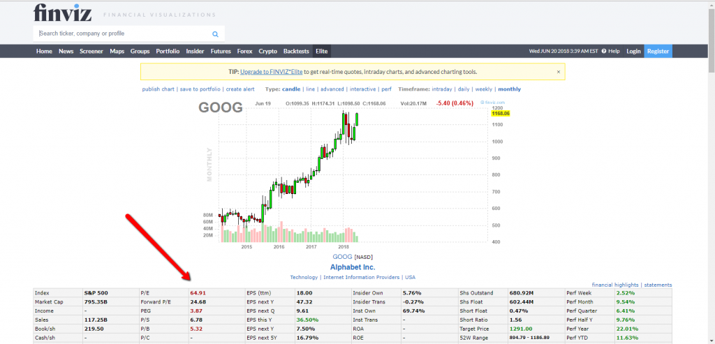The width and height of the screenshot is (715, 344).
Task: Click the PEG value 3.87
Action: point(196,311)
